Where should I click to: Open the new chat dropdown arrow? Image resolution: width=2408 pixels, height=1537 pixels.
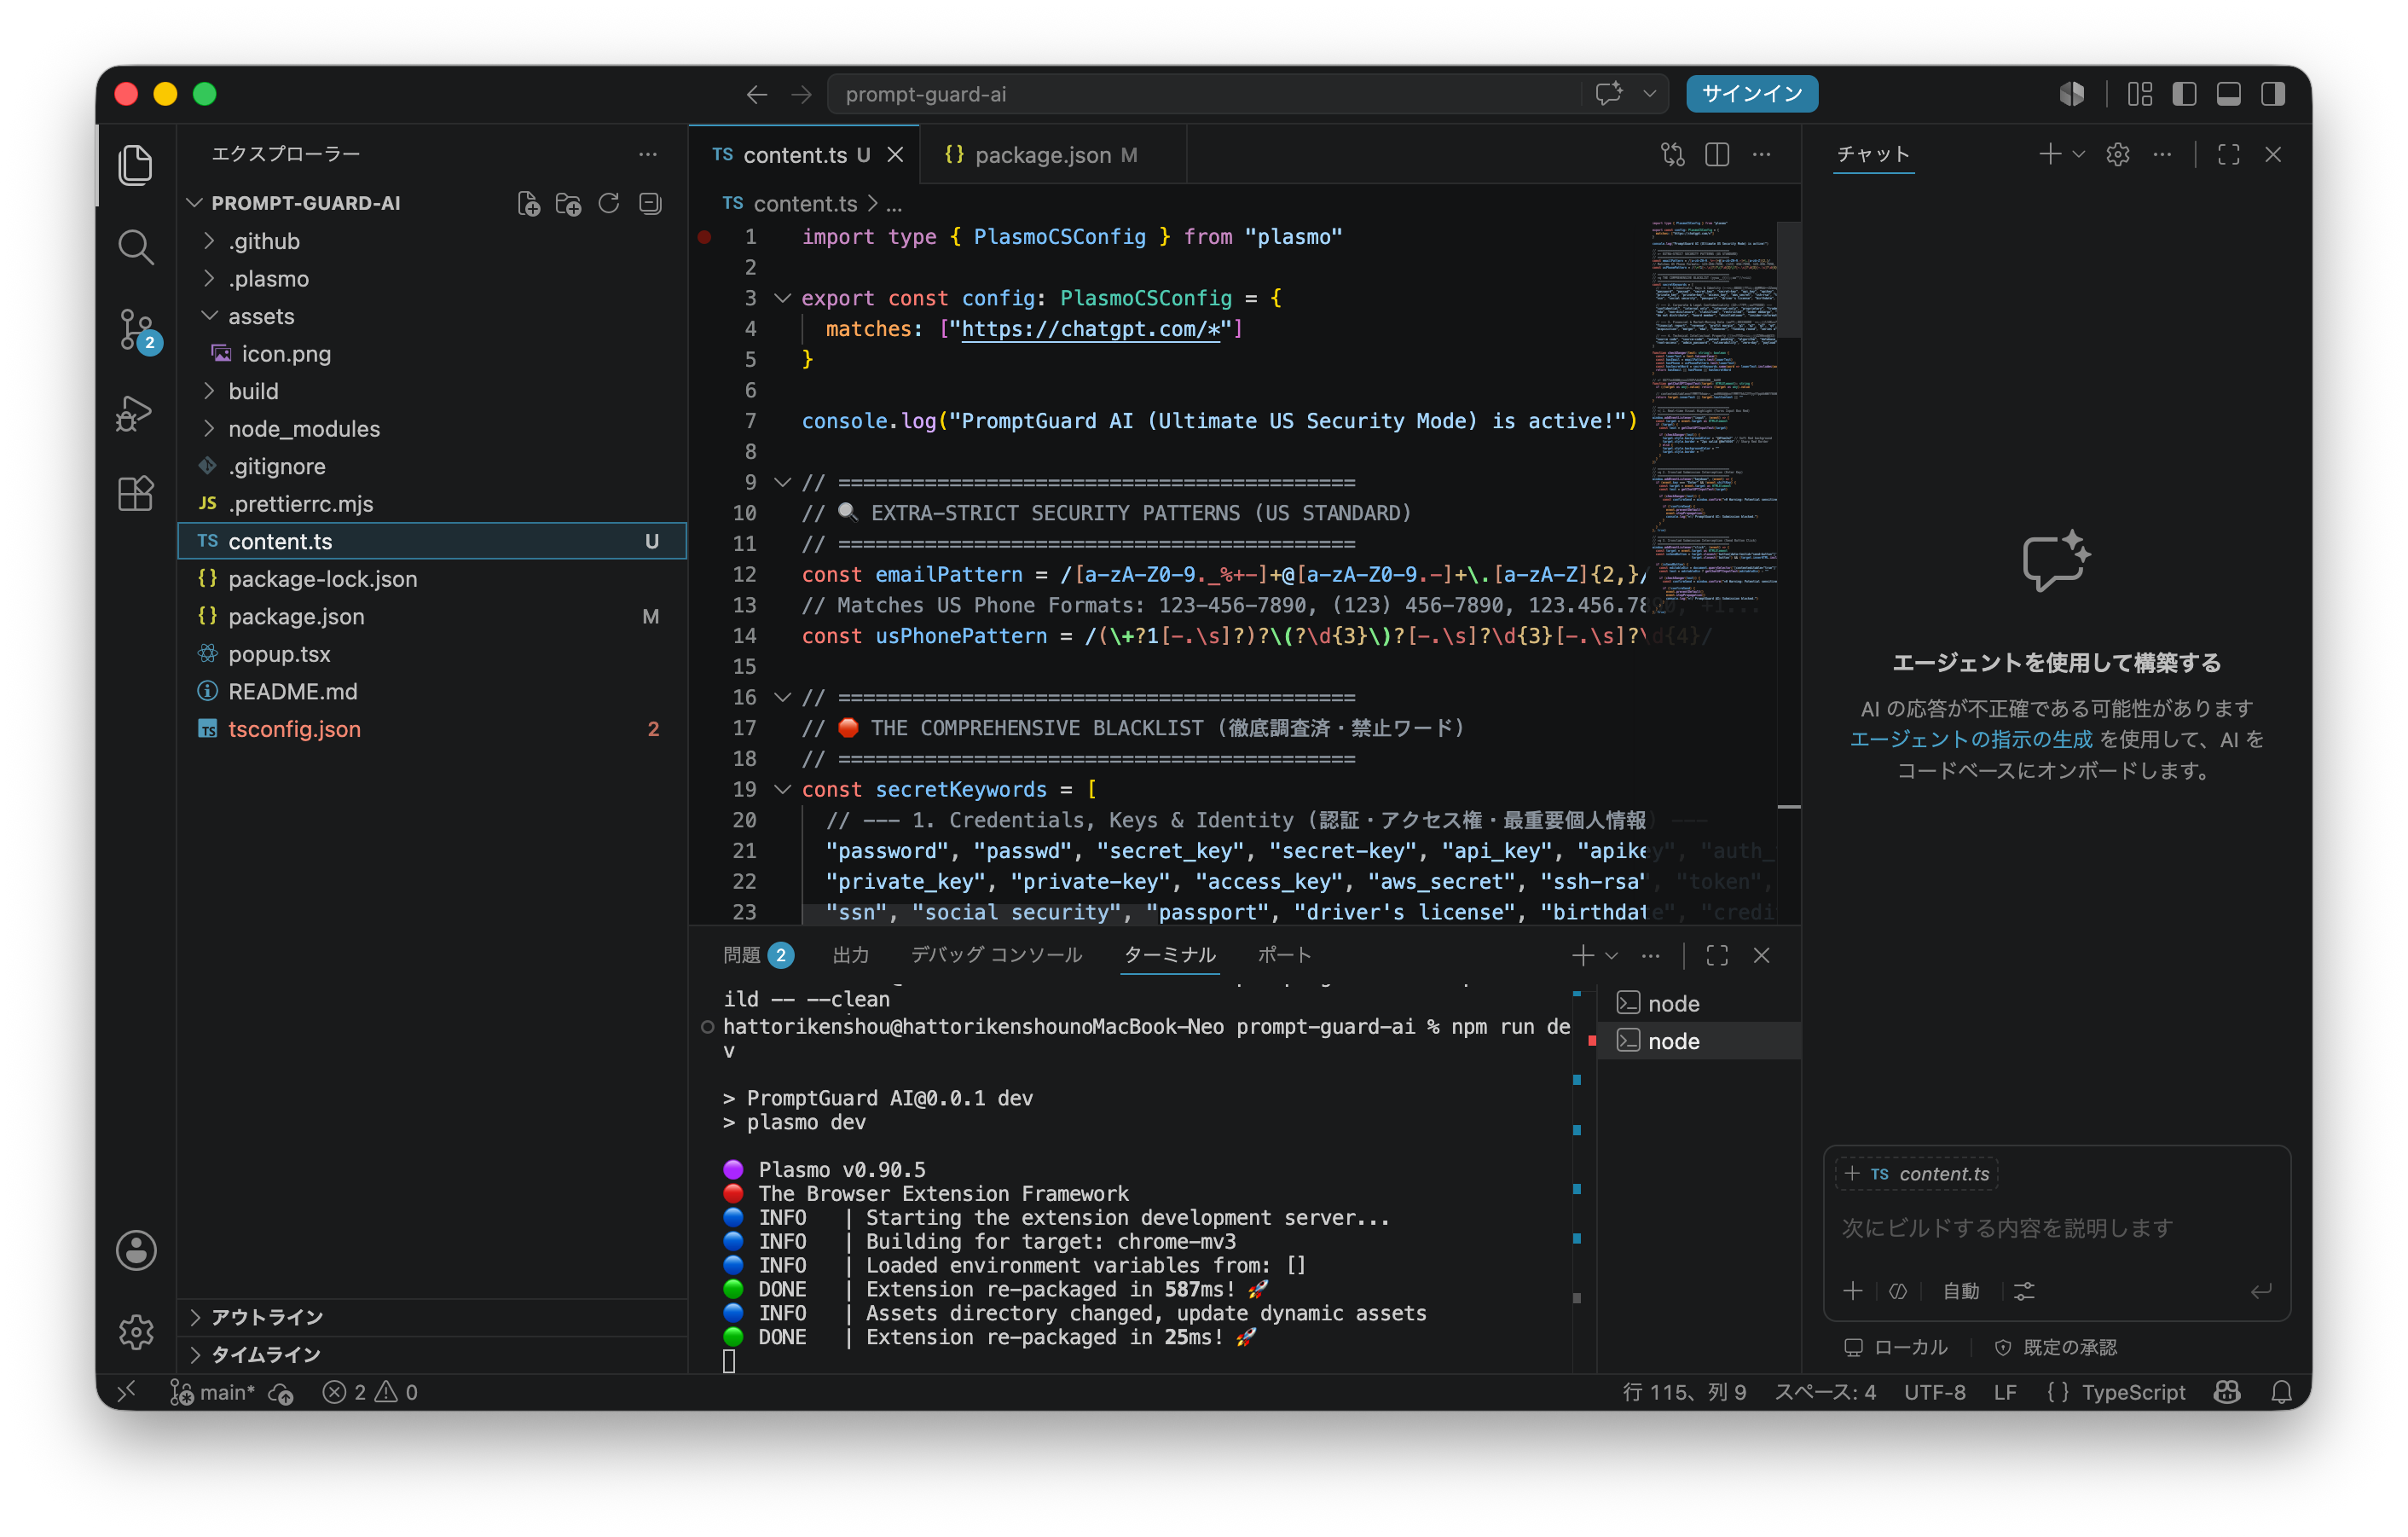2079,154
